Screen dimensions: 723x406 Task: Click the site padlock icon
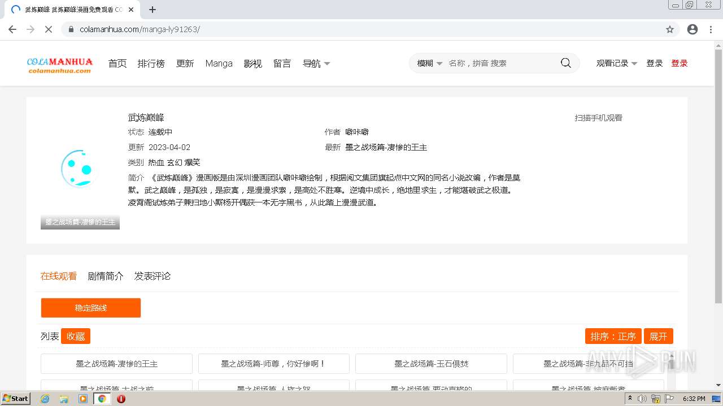tap(71, 29)
